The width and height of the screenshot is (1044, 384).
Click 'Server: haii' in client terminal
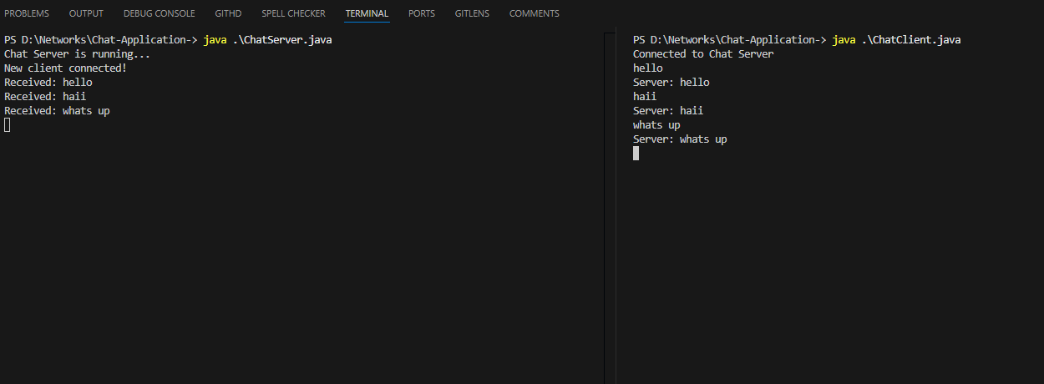[x=668, y=111]
